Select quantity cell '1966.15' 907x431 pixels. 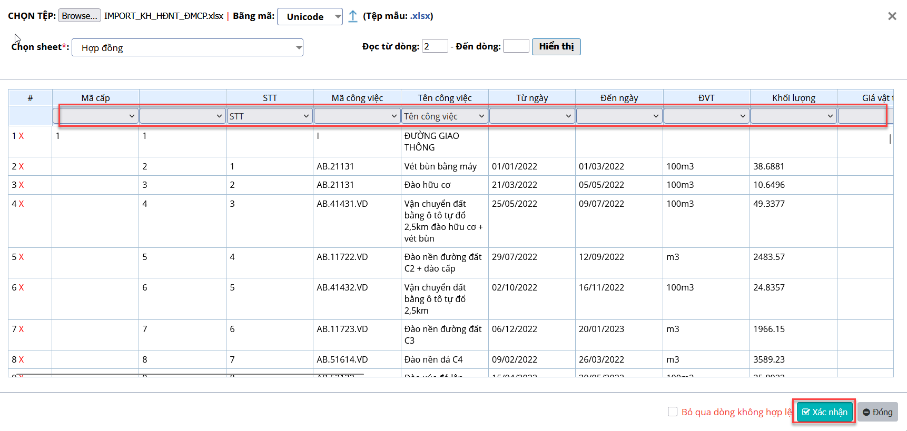click(794, 335)
